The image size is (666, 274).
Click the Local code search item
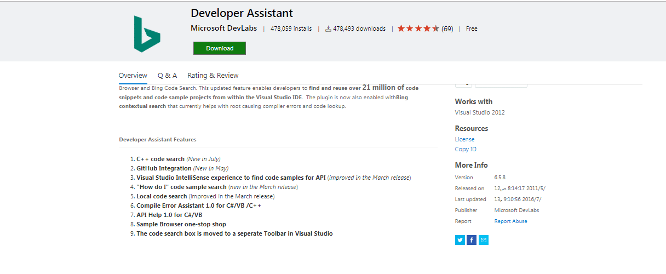(205, 196)
